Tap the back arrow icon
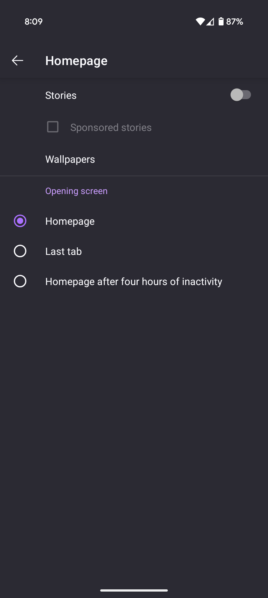This screenshot has width=268, height=598. [18, 61]
